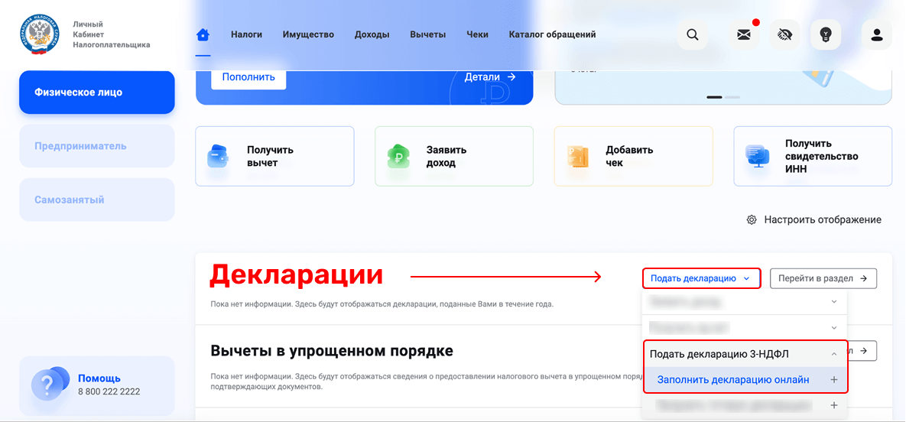Open the Доходы menu
Image resolution: width=906 pixels, height=422 pixels.
tap(372, 34)
